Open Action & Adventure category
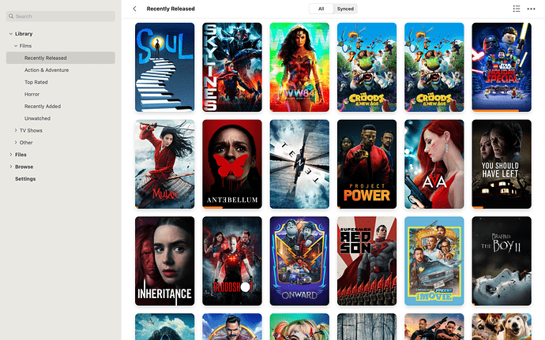The width and height of the screenshot is (545, 340). [x=47, y=69]
